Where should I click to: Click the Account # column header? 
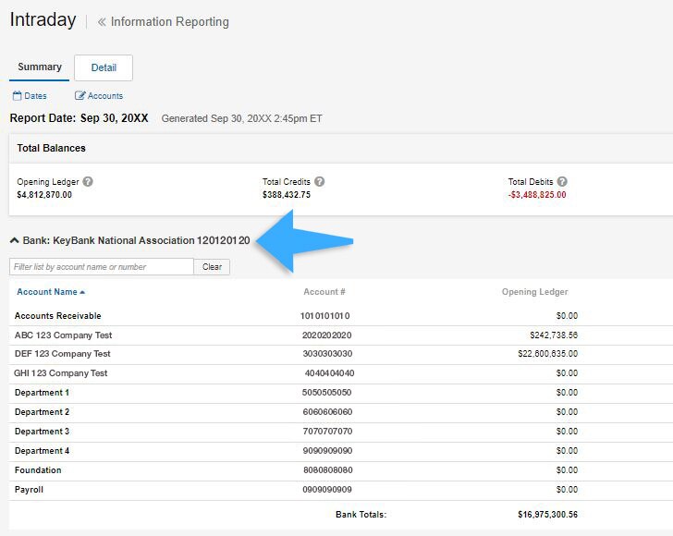(x=324, y=292)
